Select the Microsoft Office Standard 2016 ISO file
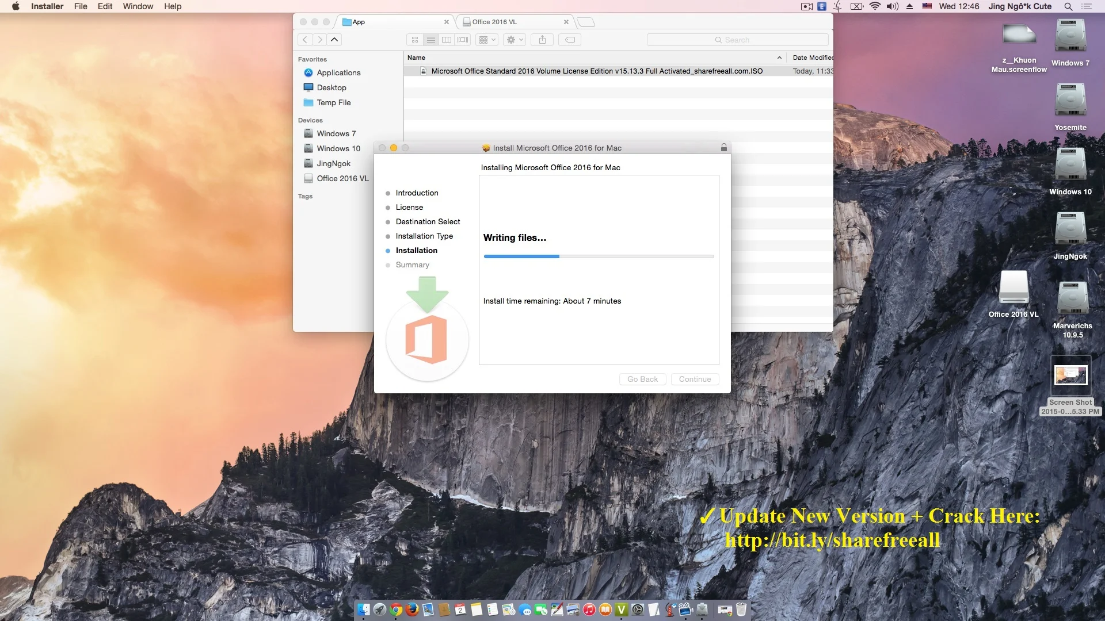 pos(618,71)
